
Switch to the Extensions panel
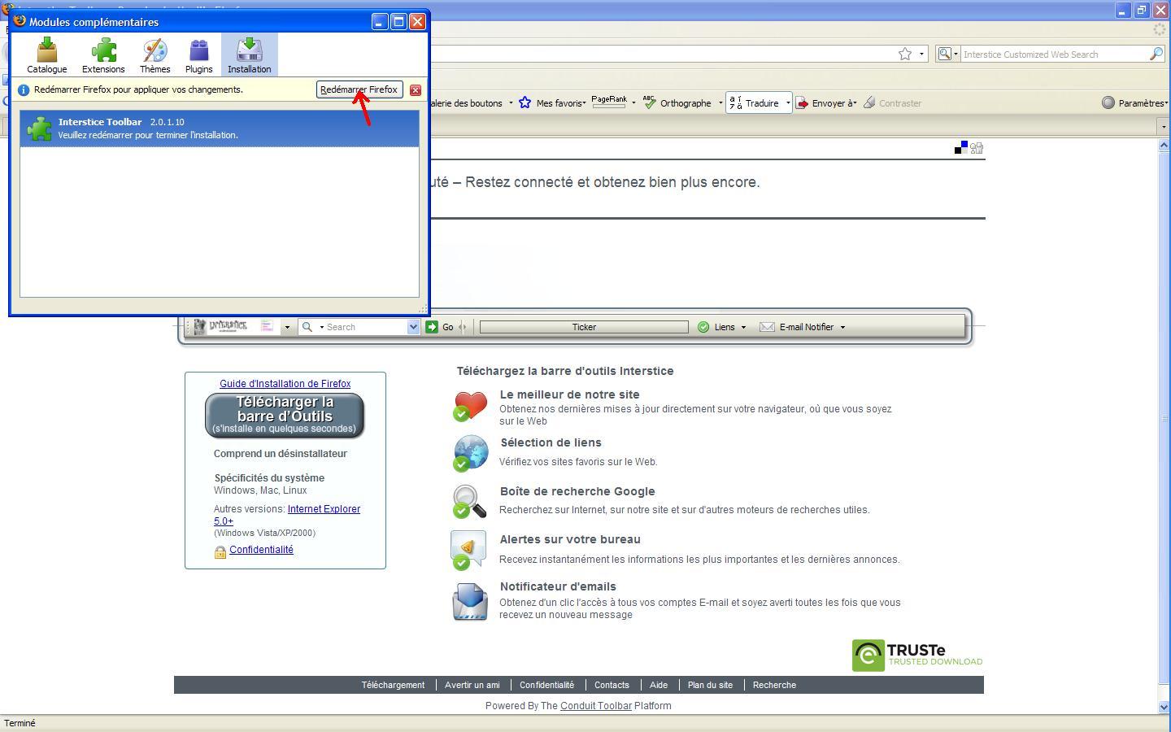click(103, 55)
